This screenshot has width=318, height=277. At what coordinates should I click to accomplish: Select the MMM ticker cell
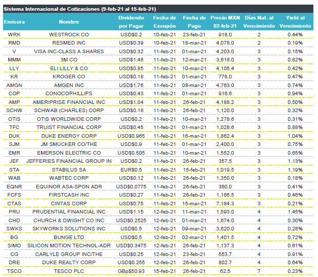(14, 60)
